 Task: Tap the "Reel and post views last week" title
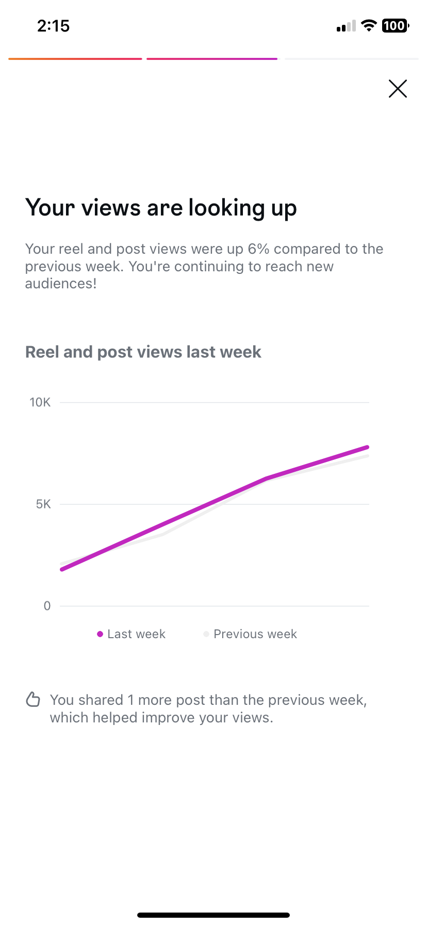tap(143, 352)
